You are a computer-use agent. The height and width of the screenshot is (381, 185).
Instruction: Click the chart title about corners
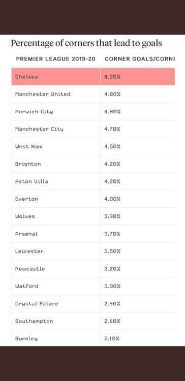(x=86, y=44)
